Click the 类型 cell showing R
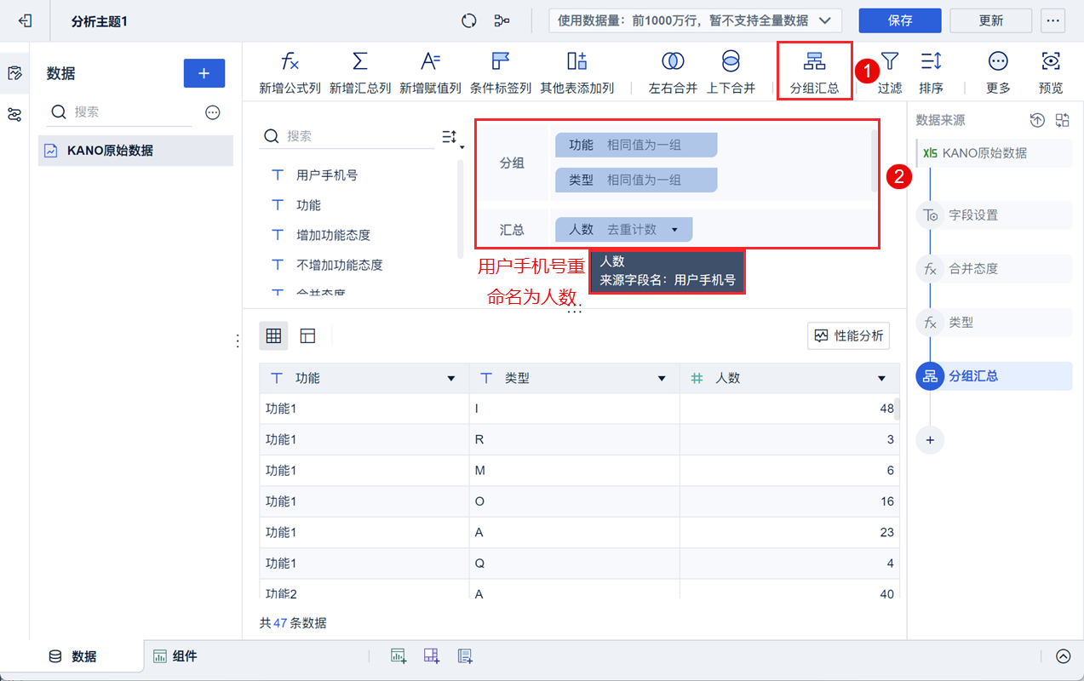This screenshot has height=681, width=1084. tap(574, 439)
